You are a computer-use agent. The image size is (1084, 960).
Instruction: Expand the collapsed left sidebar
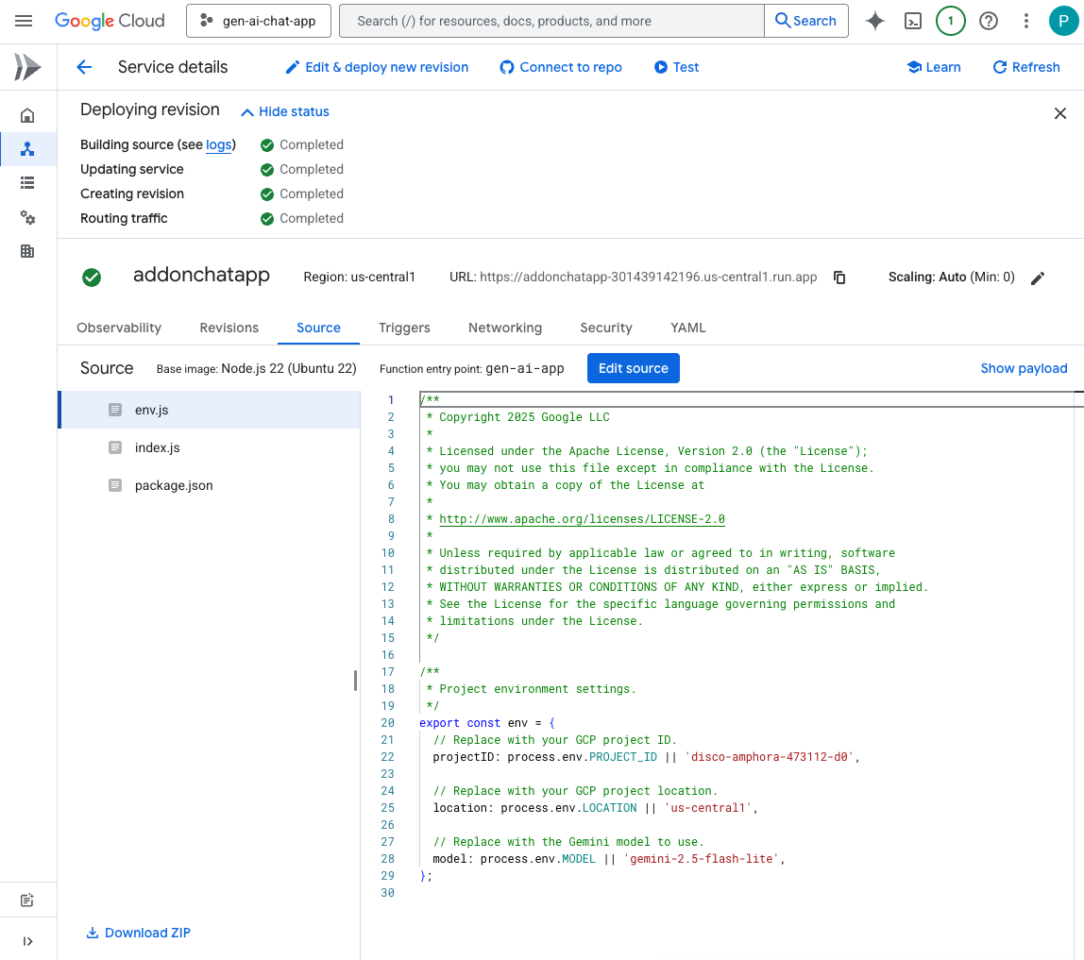[x=27, y=940]
